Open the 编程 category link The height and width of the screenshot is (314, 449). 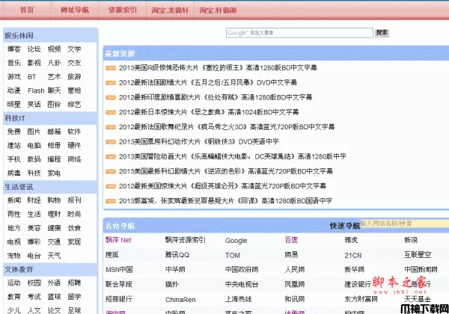click(54, 159)
